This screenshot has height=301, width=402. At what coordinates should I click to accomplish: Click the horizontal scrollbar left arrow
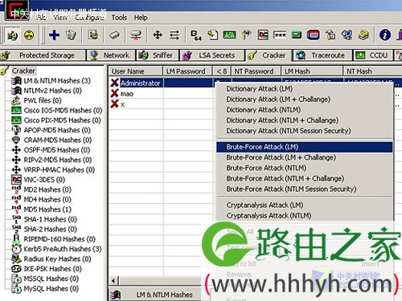pos(114,281)
